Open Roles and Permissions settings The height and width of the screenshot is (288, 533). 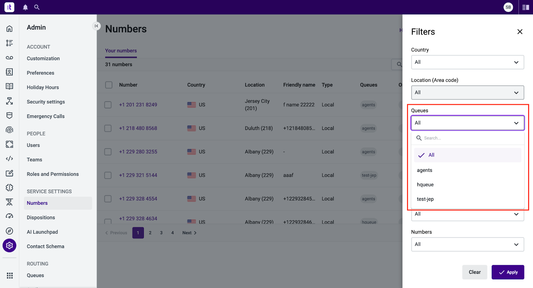point(53,174)
